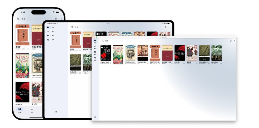This screenshot has height=128, width=259.
Task: Click plus add icon on tablet toolbar
Action: click(170, 27)
